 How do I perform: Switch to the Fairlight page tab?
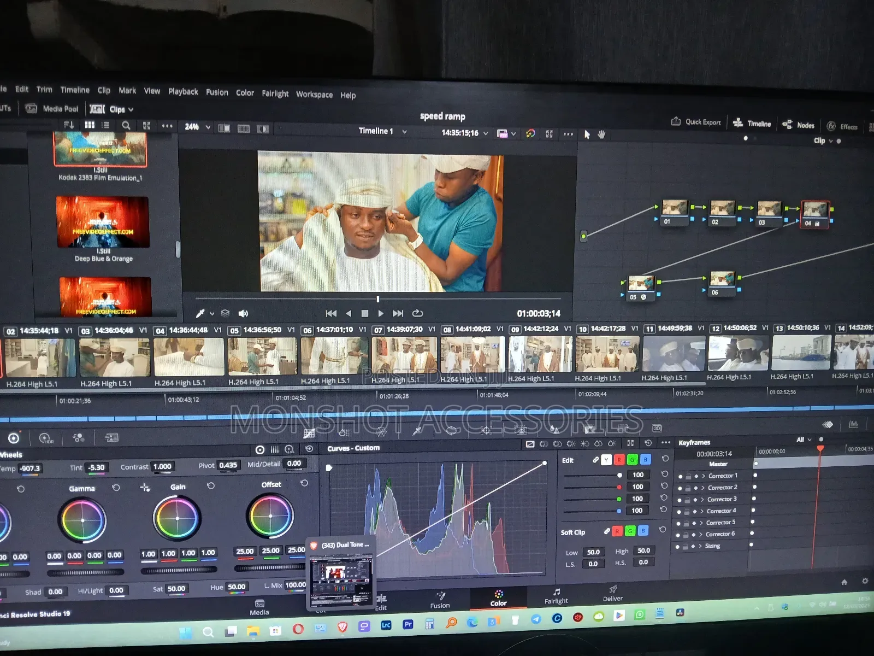coord(556,596)
